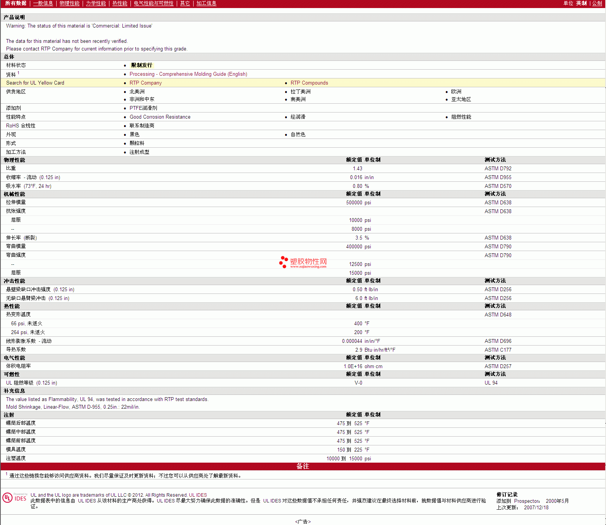The height and width of the screenshot is (525, 606).
Task: Click the 联系制造商 RoHS entry
Action: coord(142,126)
